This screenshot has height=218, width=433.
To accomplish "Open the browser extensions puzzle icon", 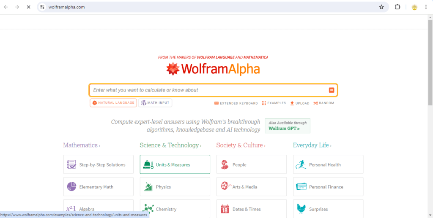I will (x=397, y=7).
